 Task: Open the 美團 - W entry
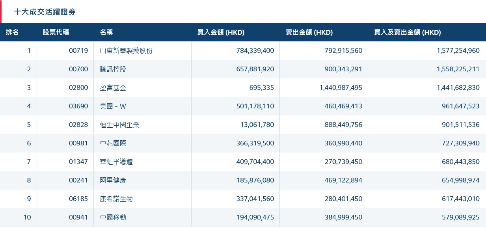point(114,106)
